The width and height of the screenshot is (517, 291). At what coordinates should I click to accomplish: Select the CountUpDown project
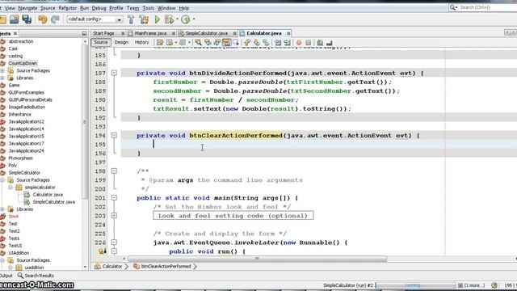tap(23, 63)
